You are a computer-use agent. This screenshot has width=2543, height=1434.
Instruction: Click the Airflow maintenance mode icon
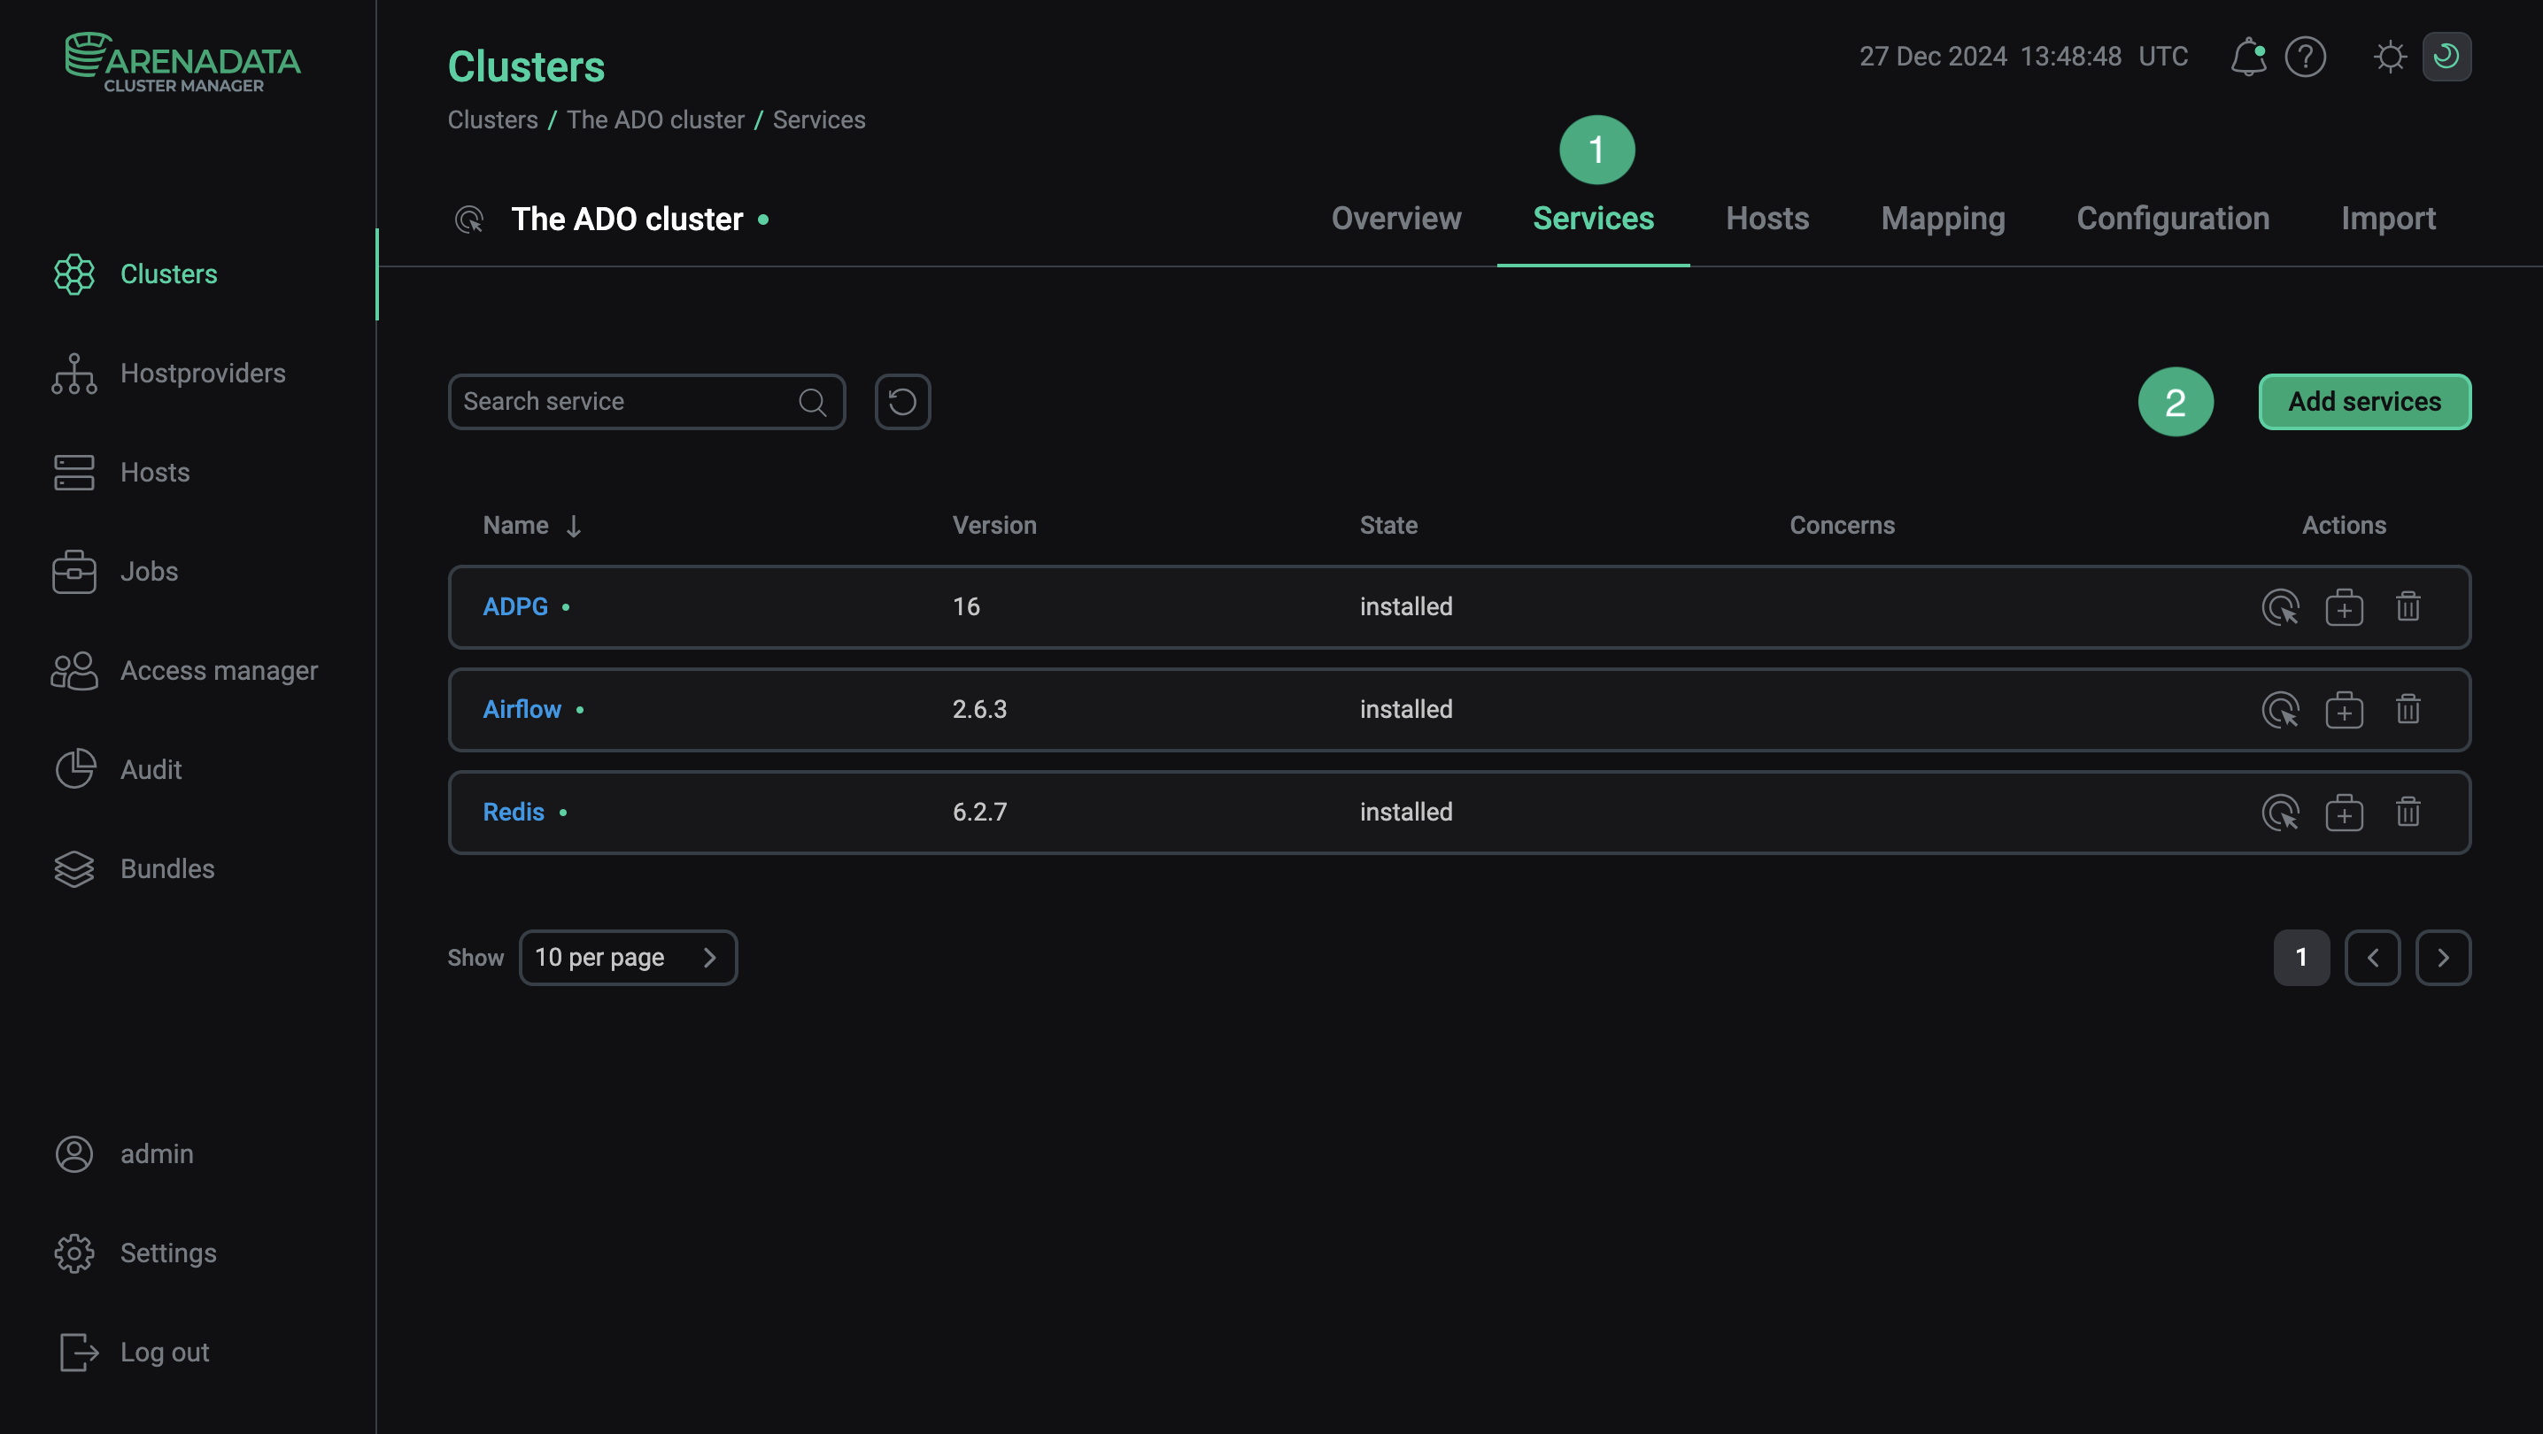tap(2344, 710)
